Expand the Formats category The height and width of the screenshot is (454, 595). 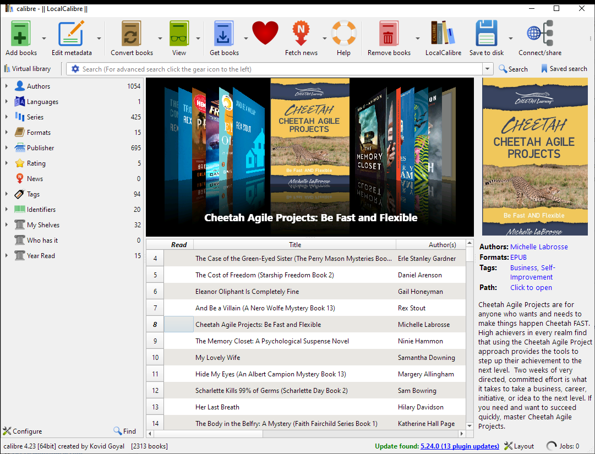[7, 133]
